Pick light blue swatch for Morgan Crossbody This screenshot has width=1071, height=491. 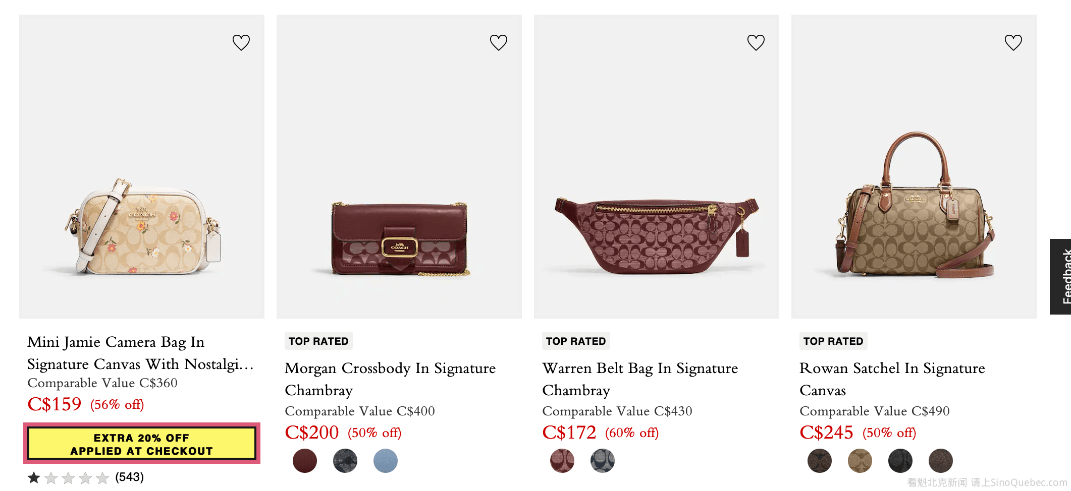(x=386, y=461)
